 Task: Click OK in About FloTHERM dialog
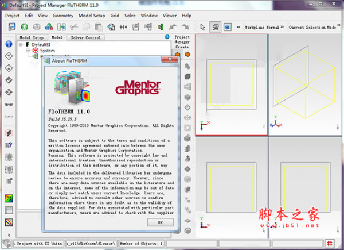[161, 222]
